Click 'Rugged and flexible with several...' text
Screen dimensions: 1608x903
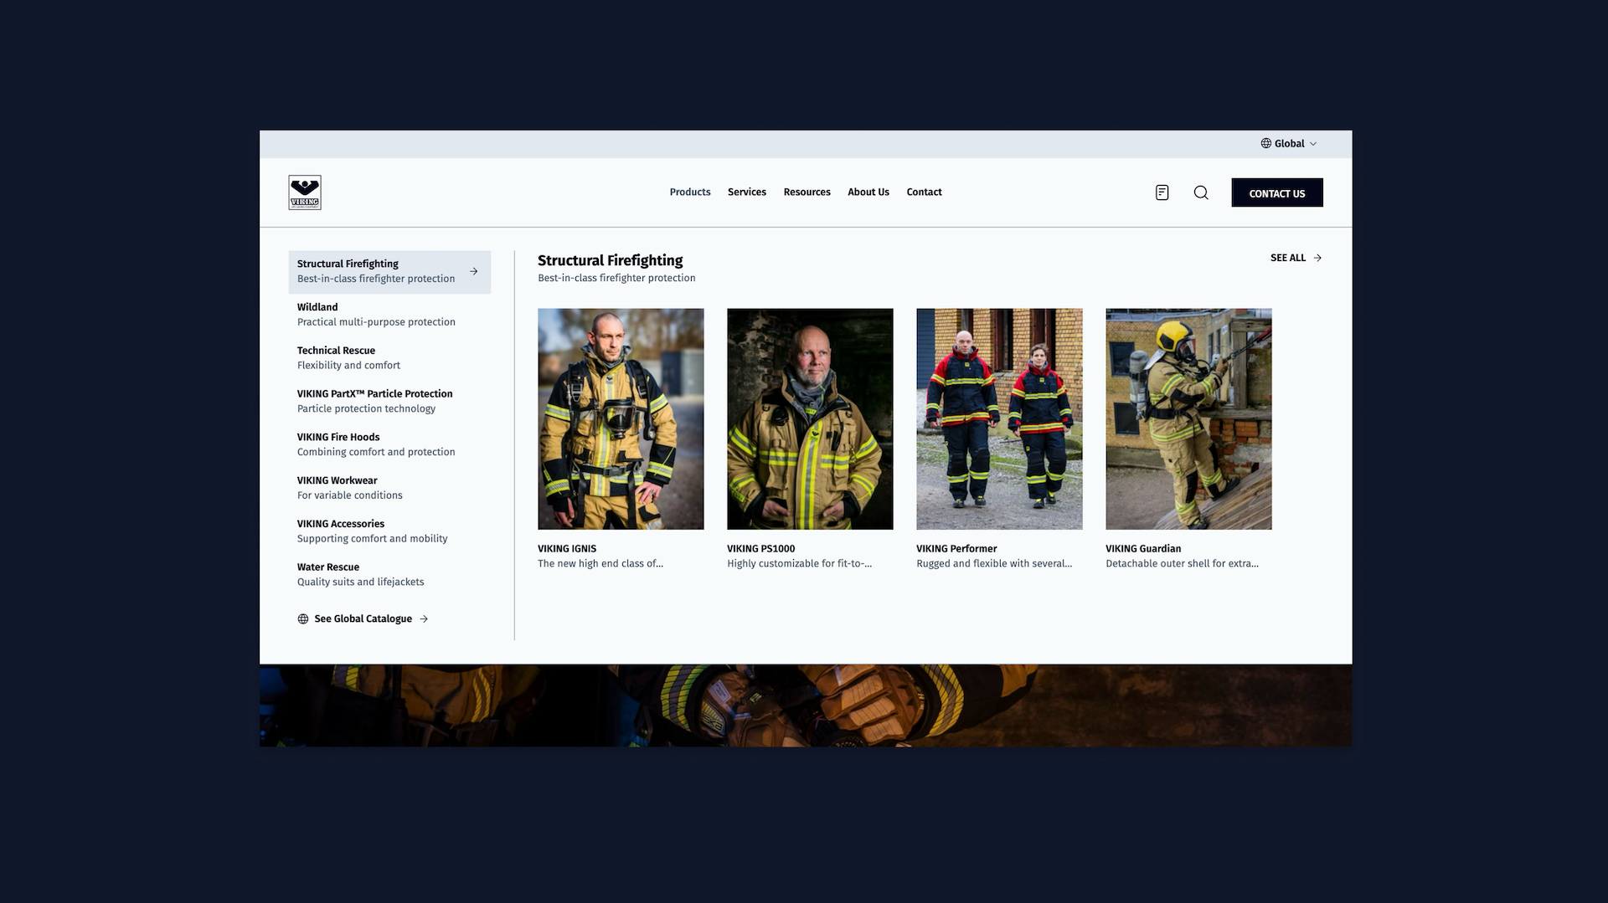pos(994,564)
